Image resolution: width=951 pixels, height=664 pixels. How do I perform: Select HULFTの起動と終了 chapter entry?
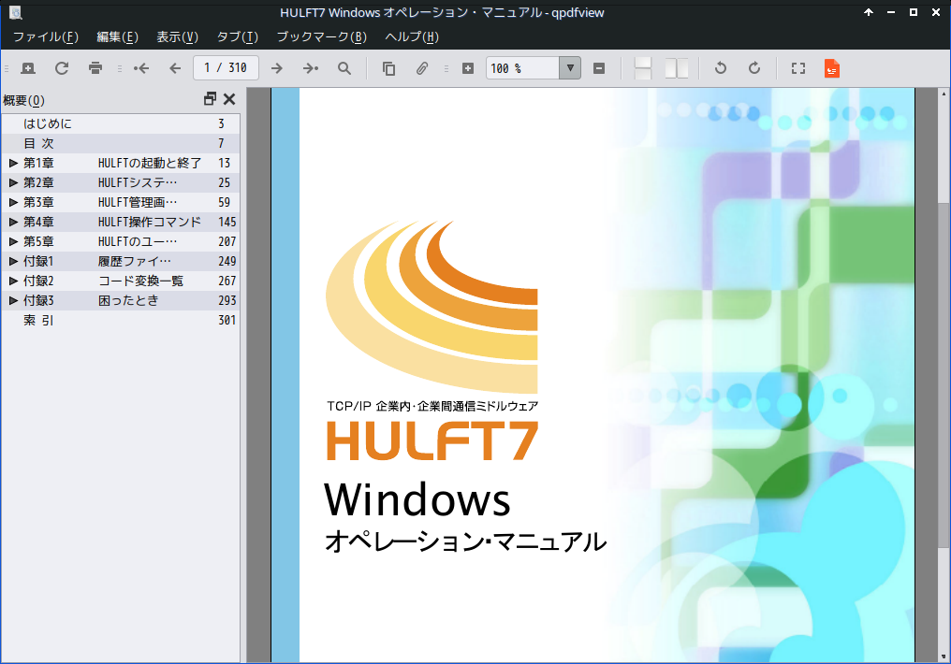tap(150, 163)
